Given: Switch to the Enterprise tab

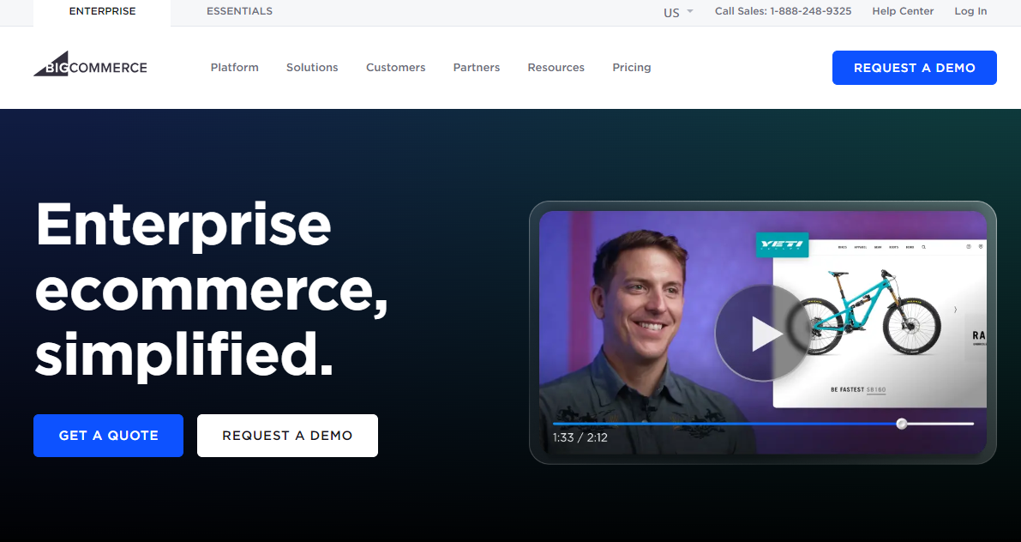Looking at the screenshot, I should [102, 11].
